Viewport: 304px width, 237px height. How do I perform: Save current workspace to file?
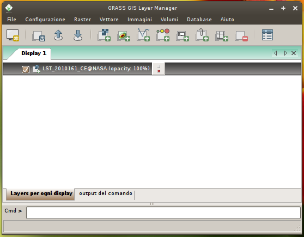[78, 35]
